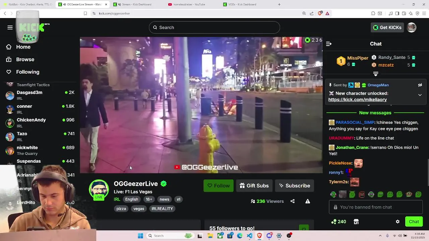Click PARASOCIAL_SIMP username in chat
Screen dimensions: 429x241
pyautogui.click(x=355, y=123)
